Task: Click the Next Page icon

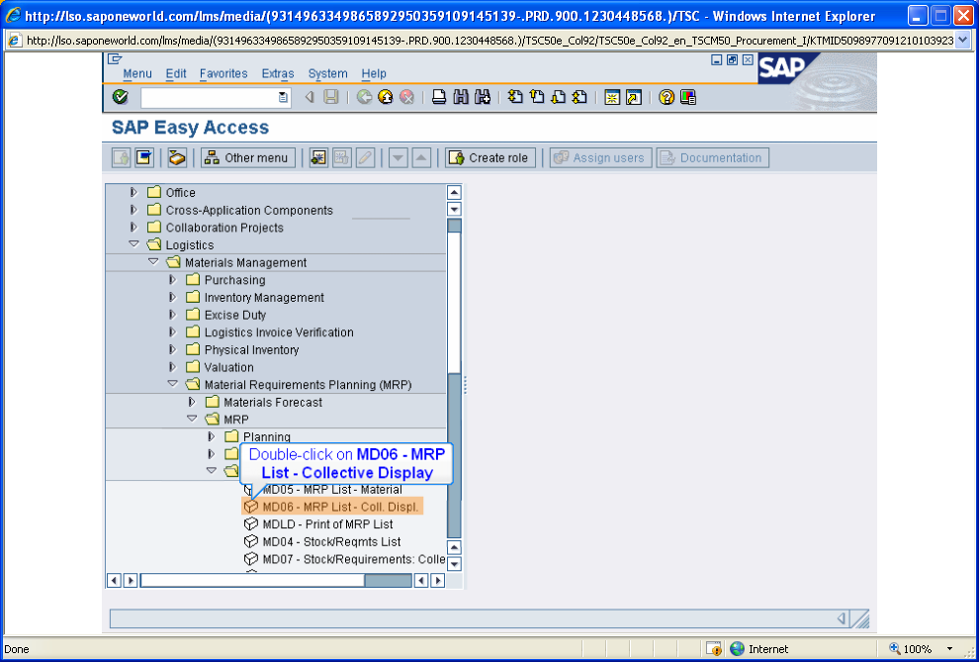Action: 558,97
